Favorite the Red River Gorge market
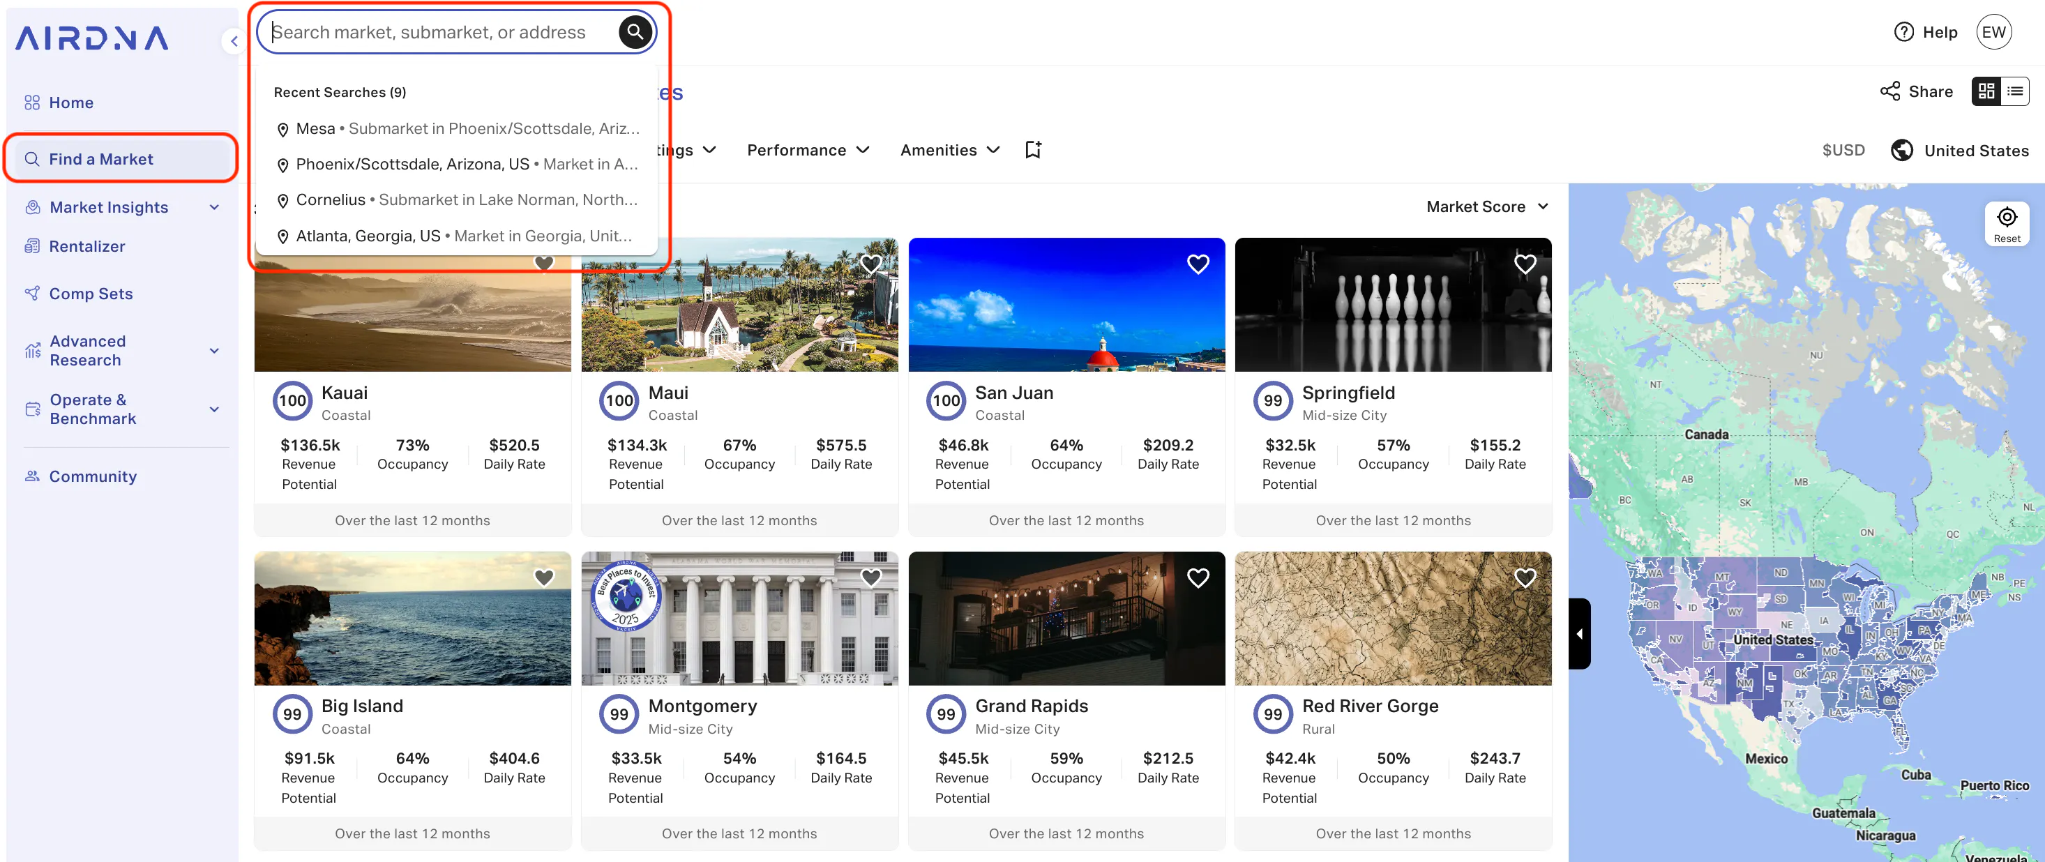The image size is (2045, 862). pos(1524,577)
